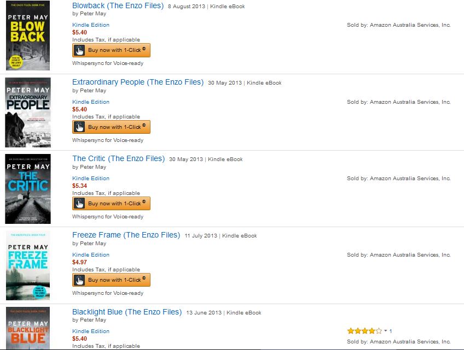The width and height of the screenshot is (464, 350).
Task: Click the Blacklight Blue star rating icons
Action: tap(364, 331)
